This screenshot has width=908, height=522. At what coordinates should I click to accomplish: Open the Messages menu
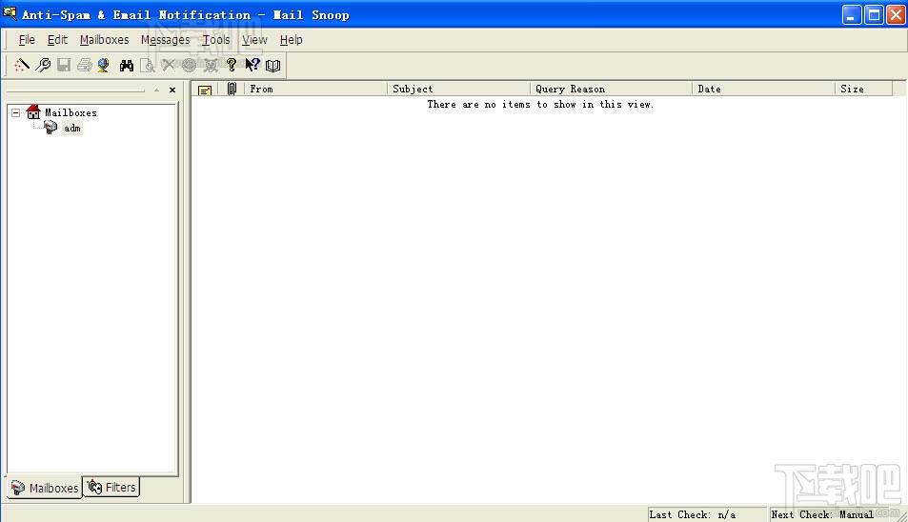tap(165, 40)
